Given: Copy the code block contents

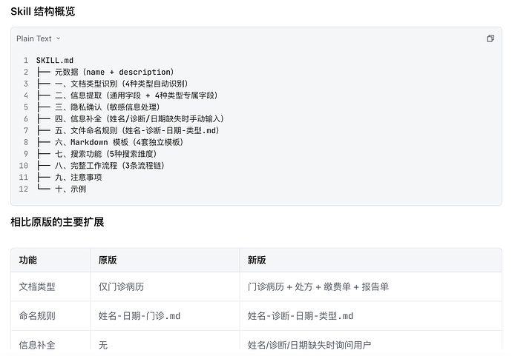Looking at the screenshot, I should pos(490,38).
